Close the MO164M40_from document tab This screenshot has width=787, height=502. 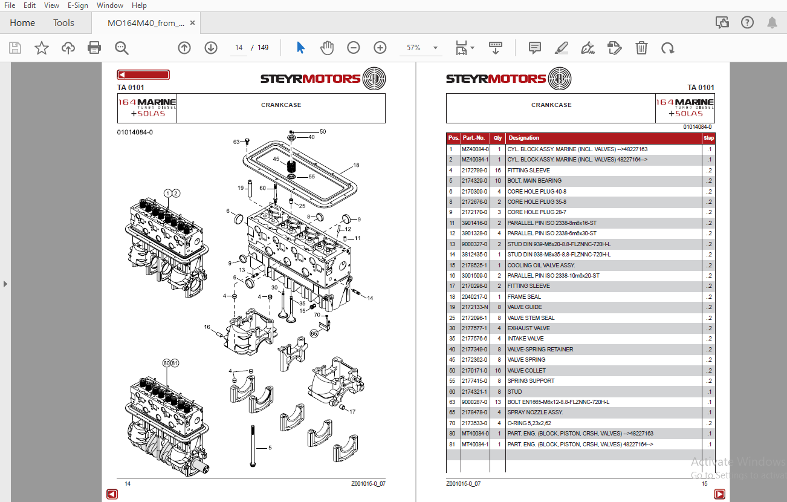[193, 23]
